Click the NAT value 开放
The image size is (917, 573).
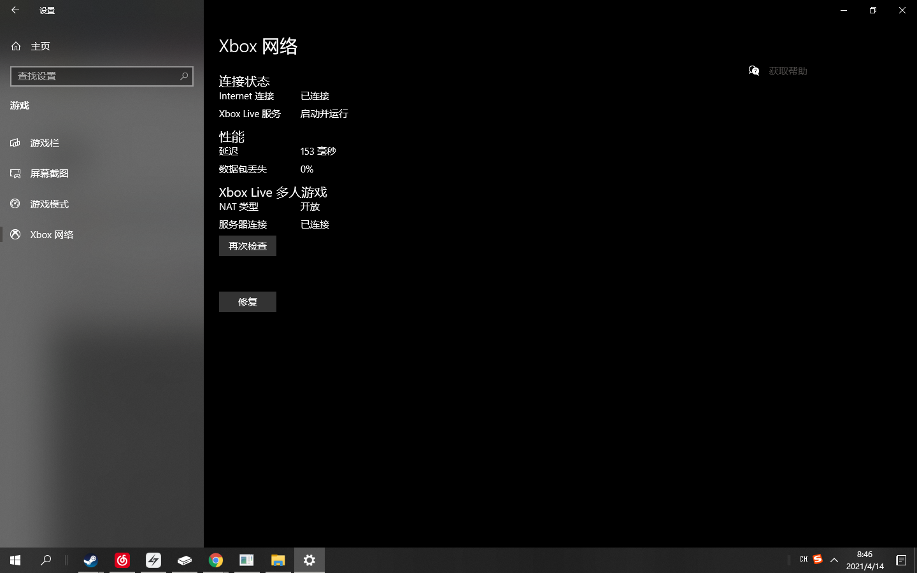(310, 207)
